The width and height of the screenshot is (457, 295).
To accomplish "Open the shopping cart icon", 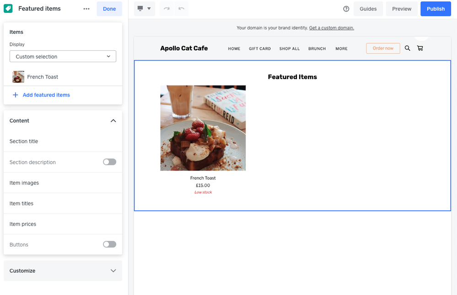I will coord(420,48).
